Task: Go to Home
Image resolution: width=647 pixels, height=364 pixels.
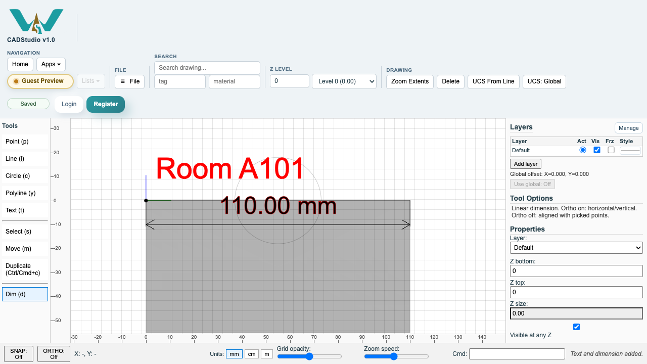Action: click(20, 64)
